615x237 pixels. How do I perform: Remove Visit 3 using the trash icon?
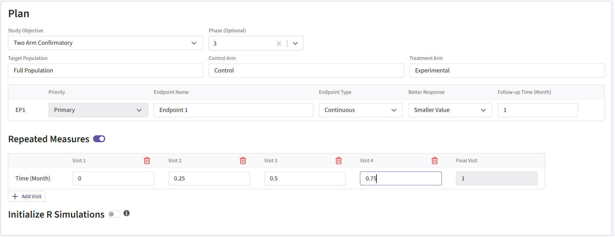click(x=339, y=161)
